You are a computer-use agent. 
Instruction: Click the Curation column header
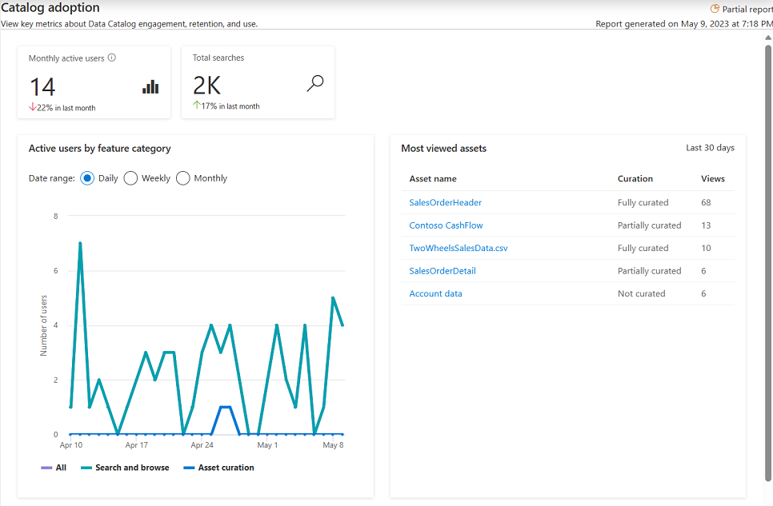click(x=632, y=178)
